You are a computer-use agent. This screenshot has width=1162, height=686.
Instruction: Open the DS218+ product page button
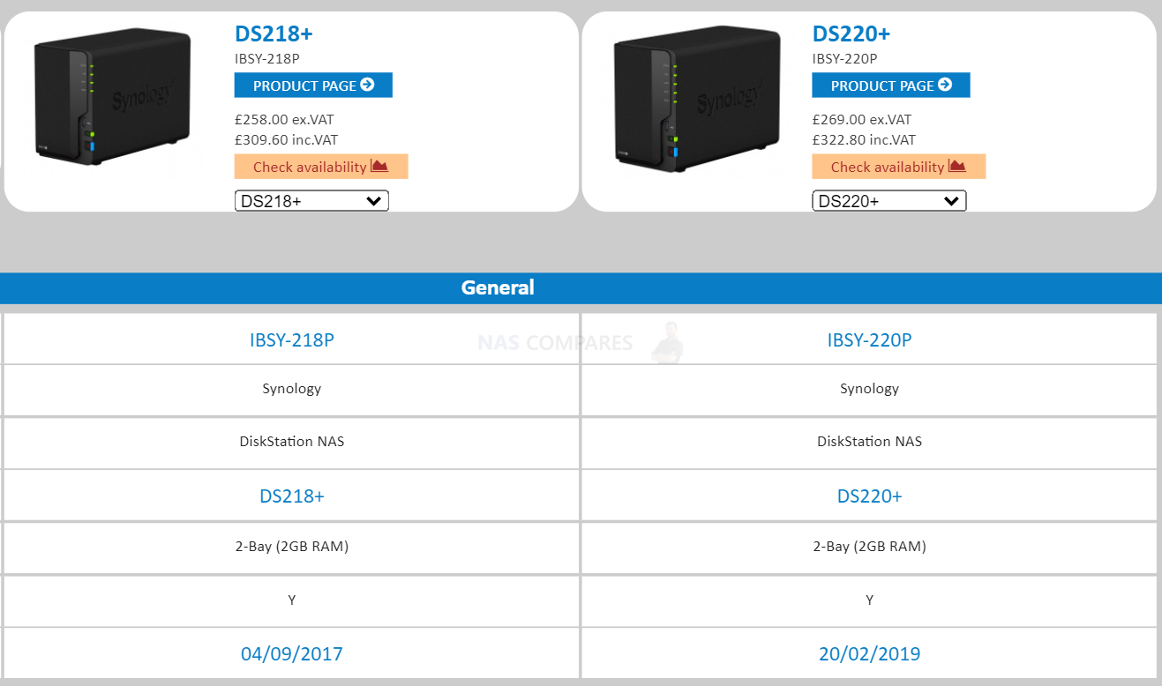pyautogui.click(x=313, y=86)
